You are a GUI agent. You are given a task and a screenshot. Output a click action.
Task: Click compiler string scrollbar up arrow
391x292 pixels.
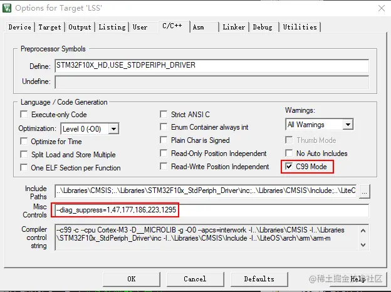point(363,231)
